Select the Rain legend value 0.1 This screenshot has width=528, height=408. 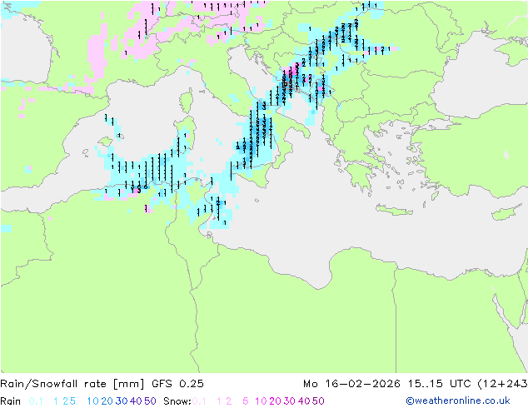coord(36,401)
